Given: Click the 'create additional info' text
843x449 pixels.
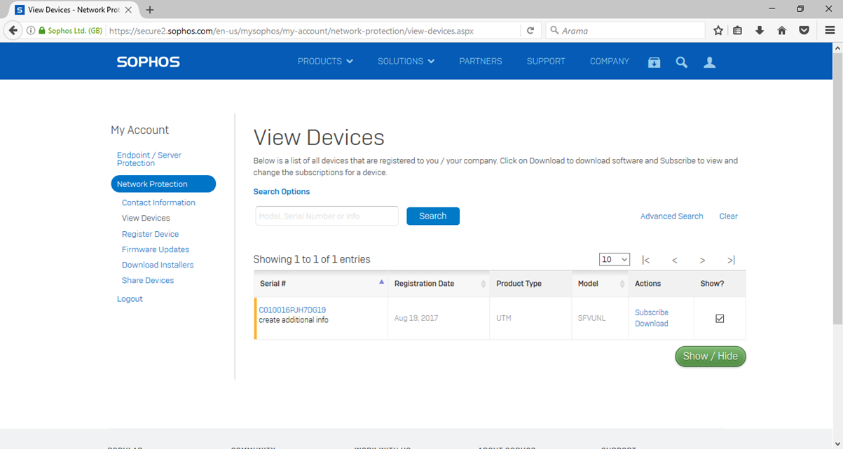Looking at the screenshot, I should [294, 320].
